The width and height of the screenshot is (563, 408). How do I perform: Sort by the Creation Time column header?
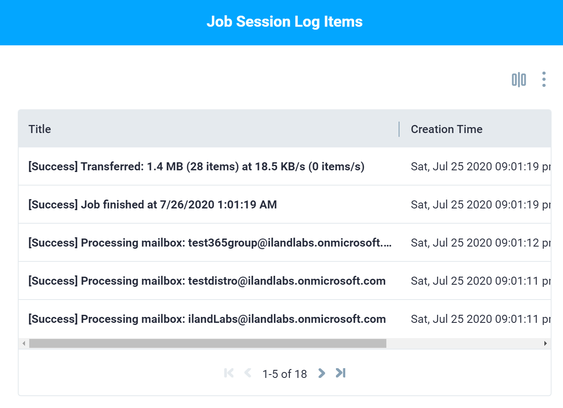[x=447, y=129]
